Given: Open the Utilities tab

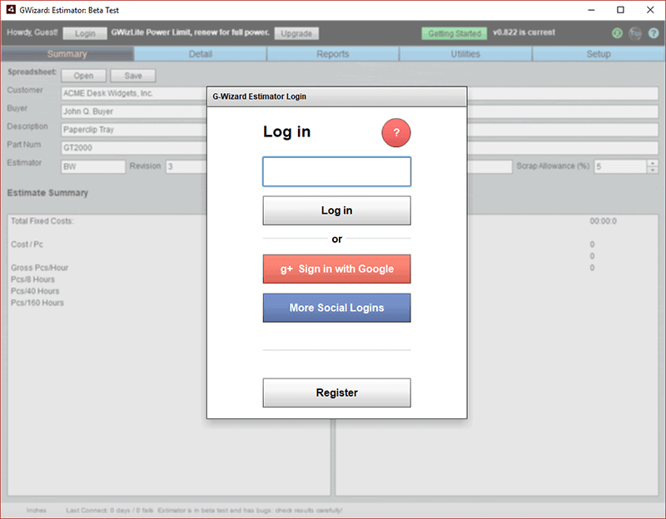Looking at the screenshot, I should (465, 53).
